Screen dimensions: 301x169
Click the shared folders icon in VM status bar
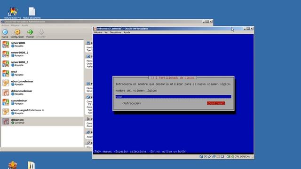point(218,156)
